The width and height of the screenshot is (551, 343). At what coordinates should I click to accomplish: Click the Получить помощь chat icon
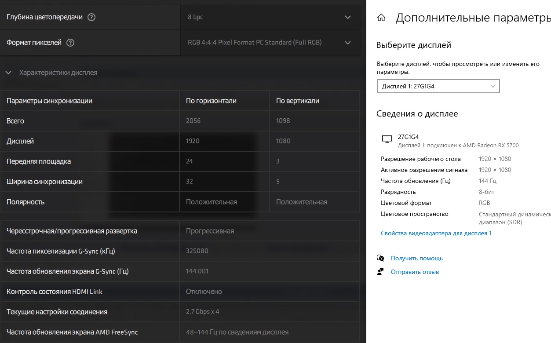(x=381, y=258)
